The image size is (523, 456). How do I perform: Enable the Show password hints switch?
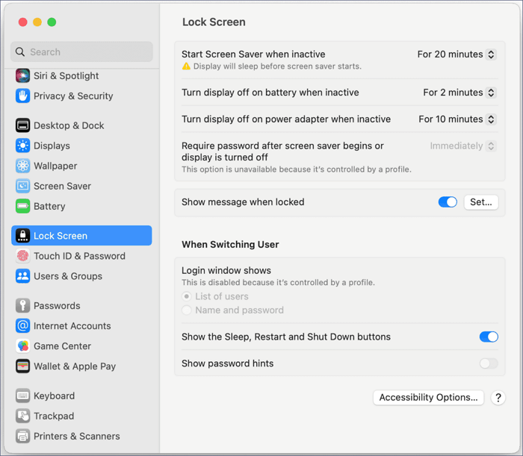tap(489, 364)
